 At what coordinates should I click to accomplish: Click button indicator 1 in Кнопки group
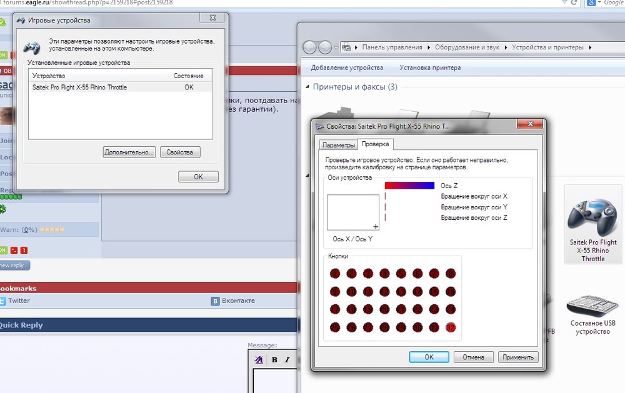[335, 274]
